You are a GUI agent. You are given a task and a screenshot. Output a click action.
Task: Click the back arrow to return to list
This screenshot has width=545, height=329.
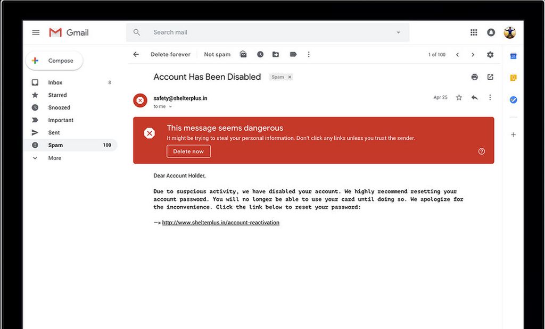[x=136, y=54]
